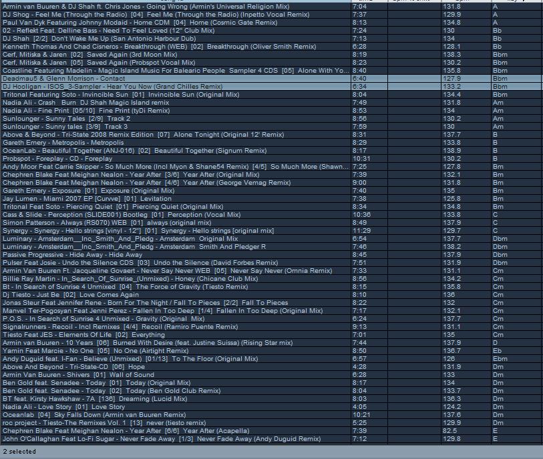Select Tritonal - Invincible Sun (Original Mix)

click(x=271, y=95)
